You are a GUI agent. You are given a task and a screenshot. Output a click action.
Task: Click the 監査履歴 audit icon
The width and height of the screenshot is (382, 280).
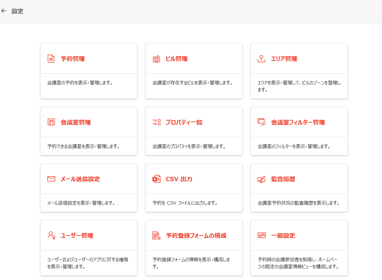tap(261, 179)
